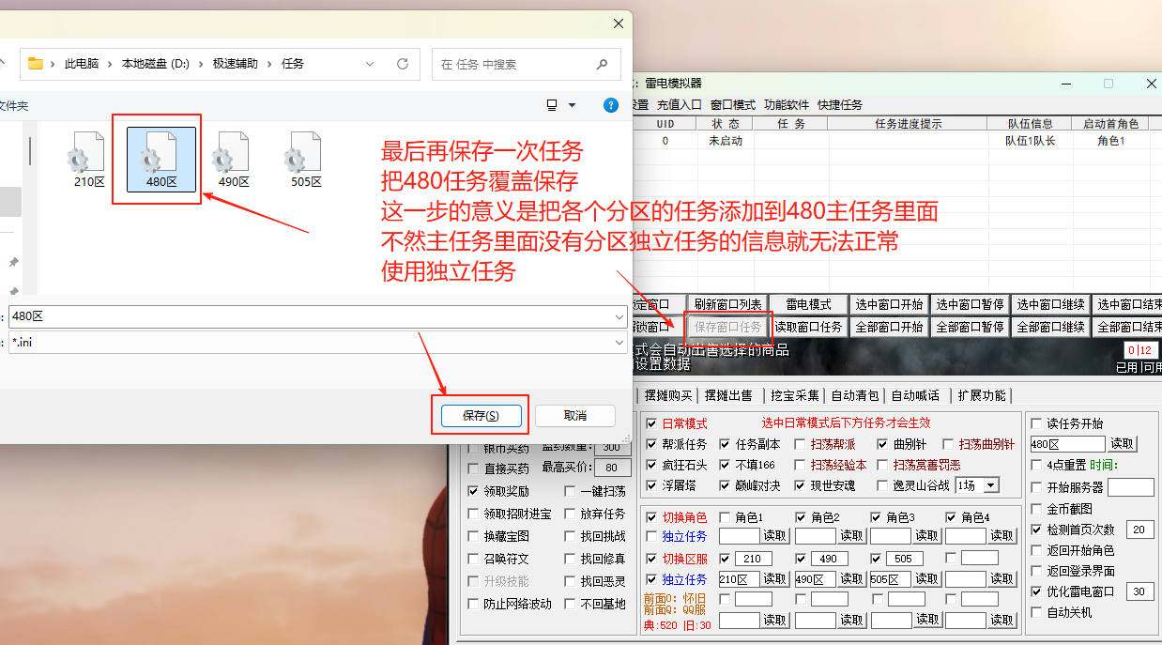Click the 取消 button
Screen dimensions: 1162x645
coord(575,415)
